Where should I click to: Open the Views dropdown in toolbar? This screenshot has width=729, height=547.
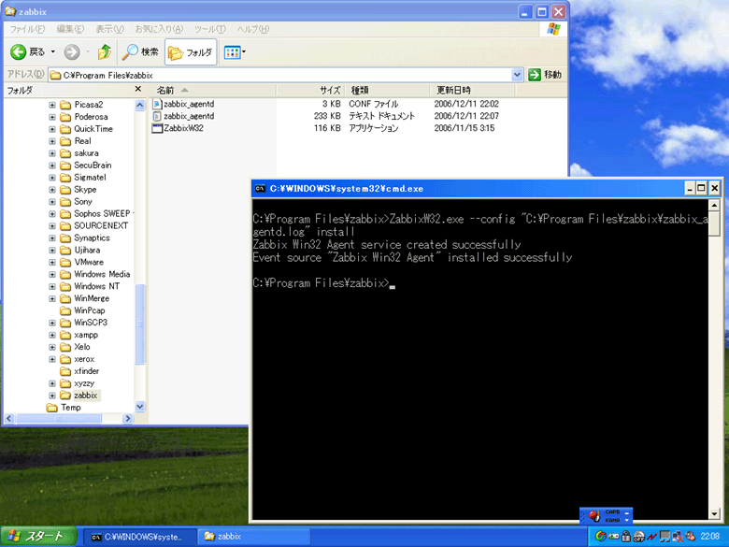(235, 51)
